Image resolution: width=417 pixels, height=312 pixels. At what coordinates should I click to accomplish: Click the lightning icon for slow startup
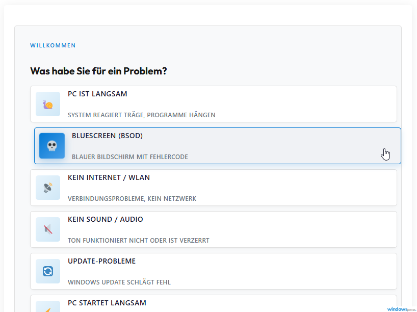(x=48, y=307)
